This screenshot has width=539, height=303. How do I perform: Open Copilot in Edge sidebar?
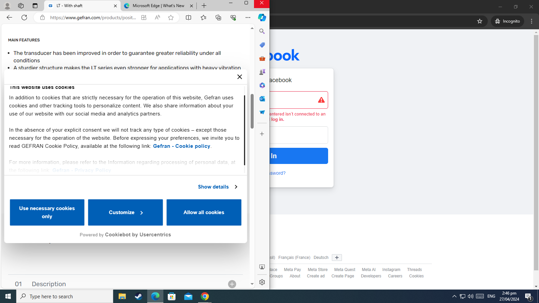[262, 18]
